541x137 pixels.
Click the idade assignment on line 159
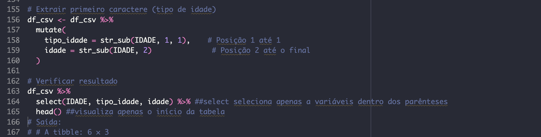(55, 50)
